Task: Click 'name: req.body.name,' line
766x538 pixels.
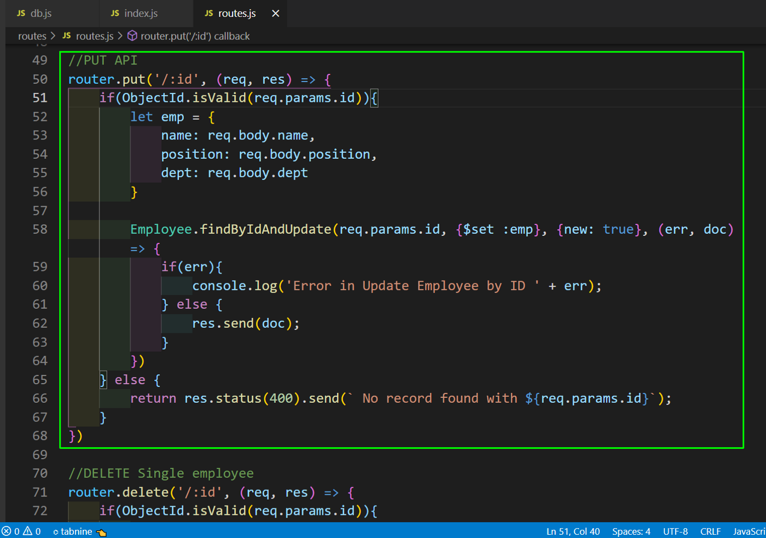Action: [x=238, y=136]
